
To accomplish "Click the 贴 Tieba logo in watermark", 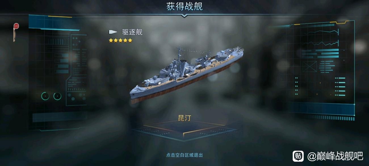I will coord(298,156).
